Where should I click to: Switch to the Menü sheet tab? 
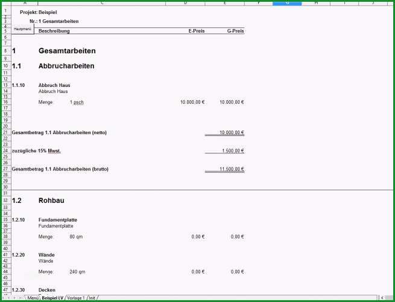(x=33, y=298)
